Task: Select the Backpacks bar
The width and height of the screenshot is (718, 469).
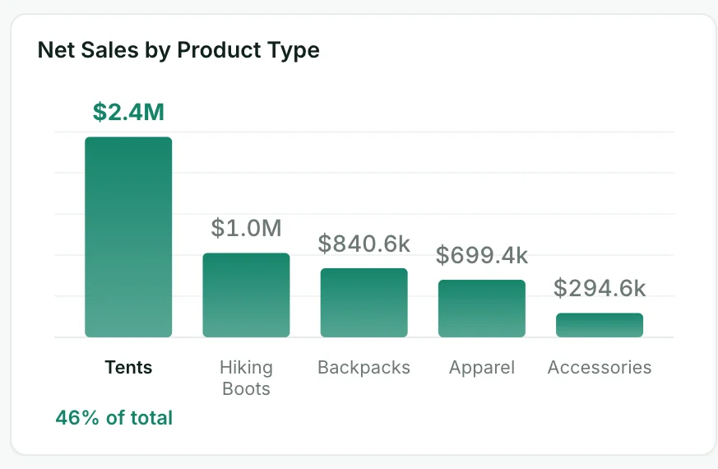Action: 364,303
